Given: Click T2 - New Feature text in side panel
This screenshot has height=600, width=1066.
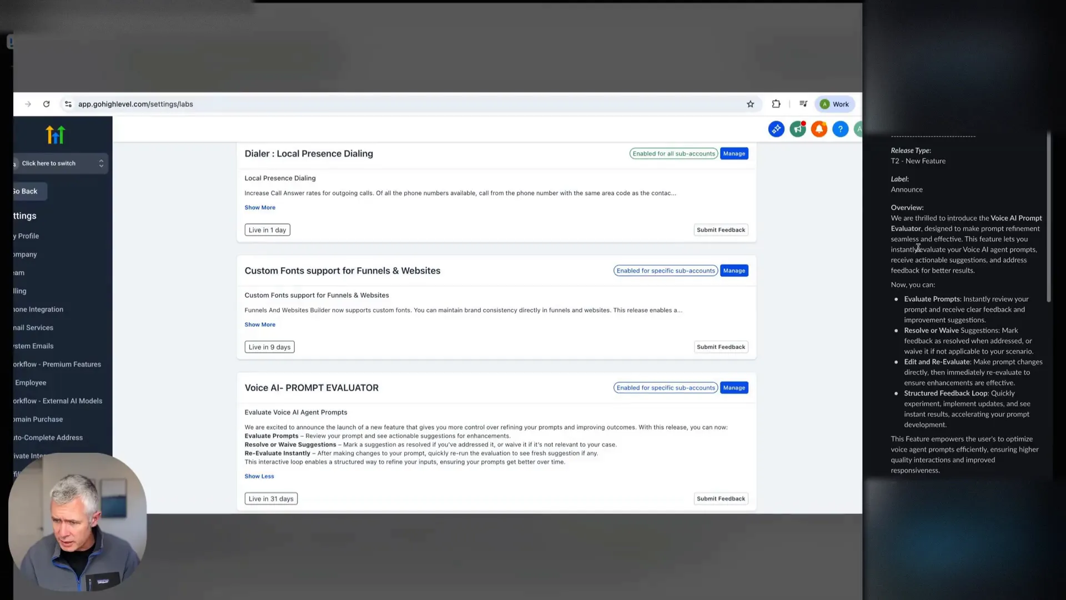Looking at the screenshot, I should [918, 161].
